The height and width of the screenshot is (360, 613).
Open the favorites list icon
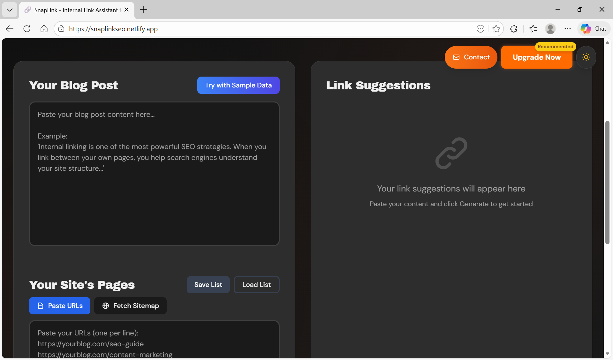533,29
